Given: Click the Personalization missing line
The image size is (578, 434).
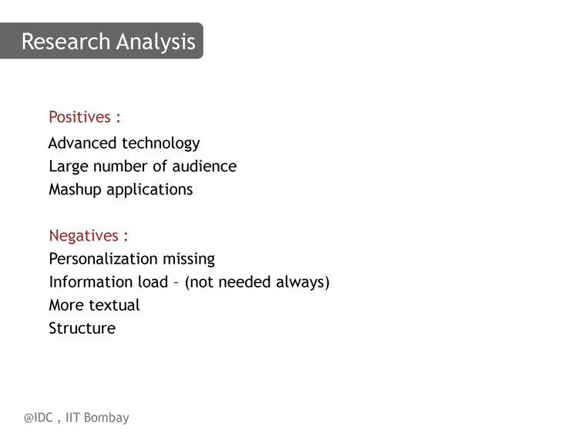Looking at the screenshot, I should pos(132,259).
